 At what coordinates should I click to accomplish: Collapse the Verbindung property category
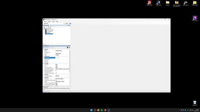pyautogui.click(x=43, y=56)
